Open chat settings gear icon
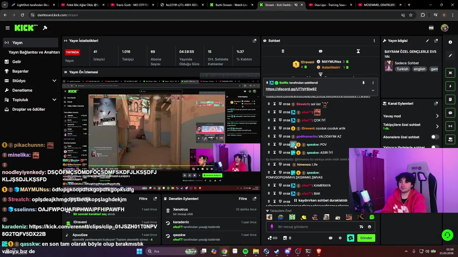This screenshot has width=458, height=257. (x=340, y=238)
